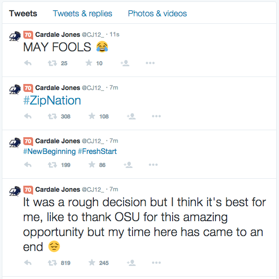Favorite the MAY FOOLS tweet star
The width and height of the screenshot is (279, 279).
(89, 63)
